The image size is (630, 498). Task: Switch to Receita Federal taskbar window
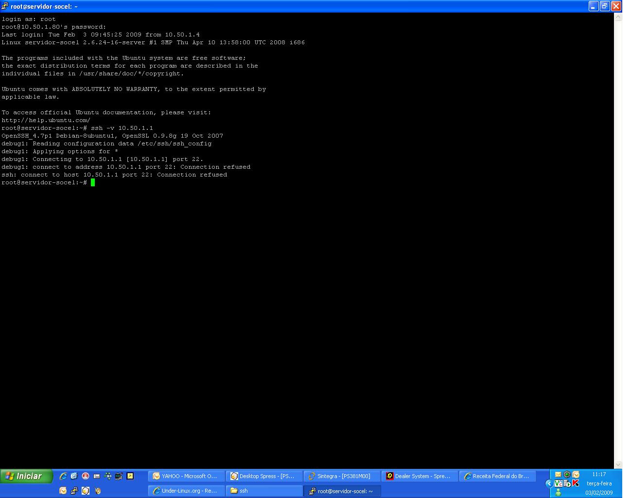[498, 476]
